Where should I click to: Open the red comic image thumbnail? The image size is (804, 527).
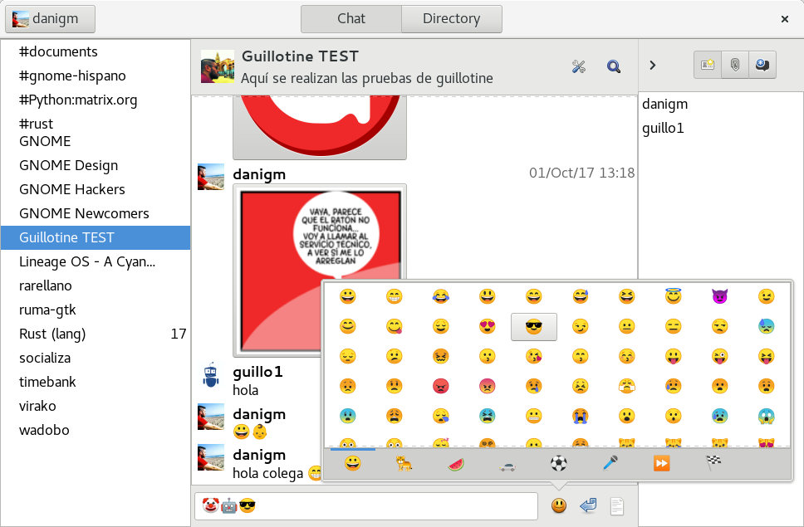[320, 271]
